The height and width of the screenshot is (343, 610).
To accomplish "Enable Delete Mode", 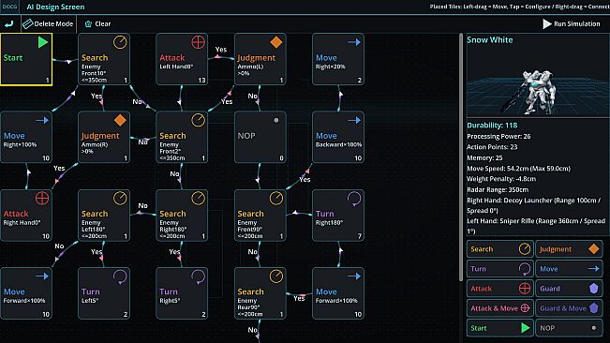I will (x=48, y=24).
